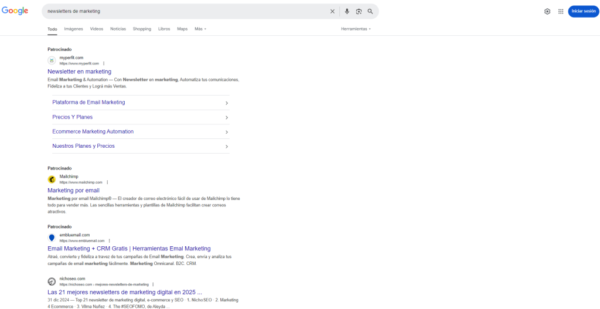Open the Herramientas dropdown

[x=356, y=29]
